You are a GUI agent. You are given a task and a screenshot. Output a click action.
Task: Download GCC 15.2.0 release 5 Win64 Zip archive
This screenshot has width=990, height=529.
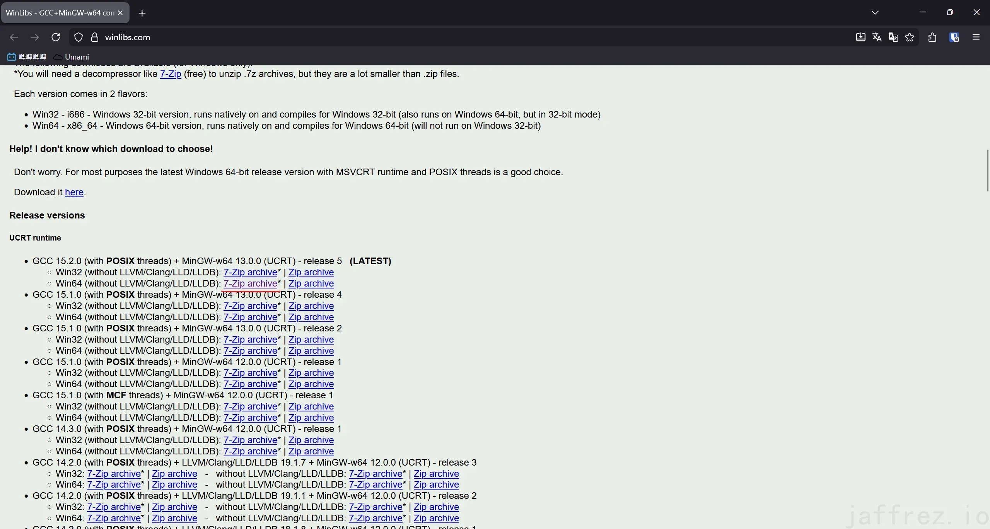click(x=311, y=283)
